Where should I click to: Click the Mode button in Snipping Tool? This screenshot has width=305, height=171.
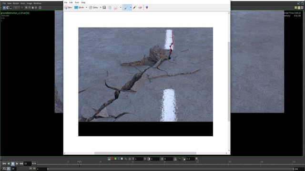coord(79,8)
